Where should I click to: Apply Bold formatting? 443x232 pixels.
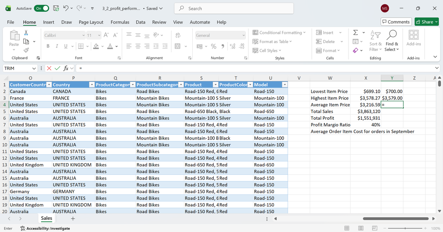pos(48,46)
